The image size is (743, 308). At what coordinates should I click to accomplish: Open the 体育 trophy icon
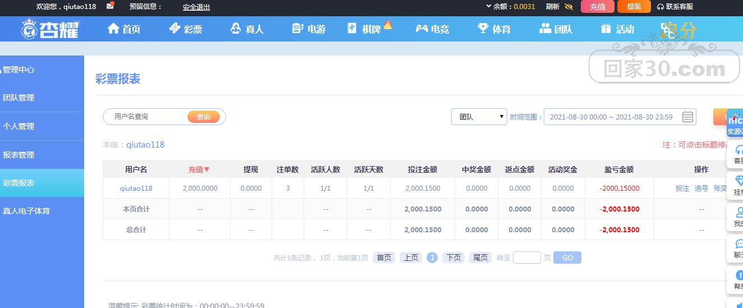pyautogui.click(x=483, y=28)
